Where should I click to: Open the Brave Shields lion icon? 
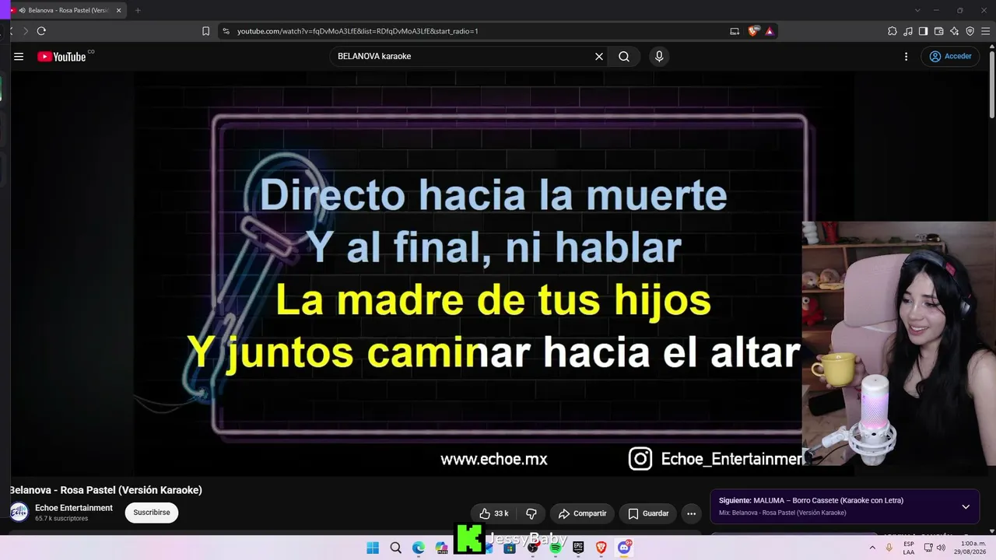[x=752, y=31]
